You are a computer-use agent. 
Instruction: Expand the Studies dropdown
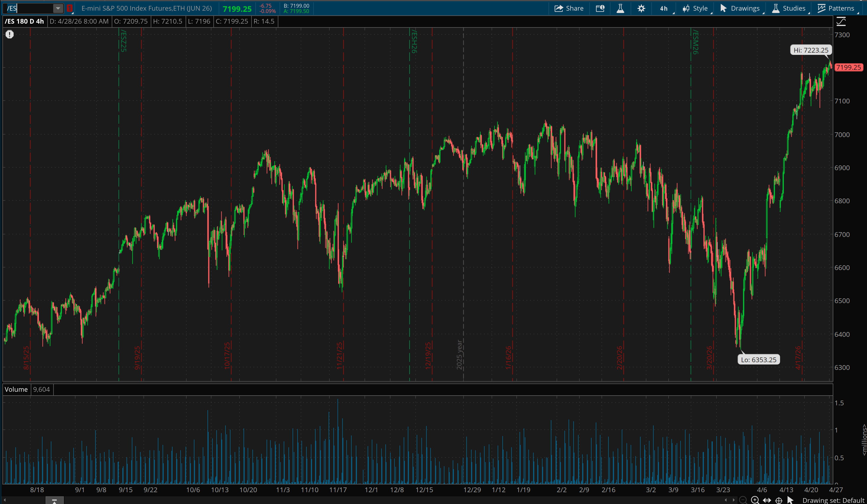789,8
